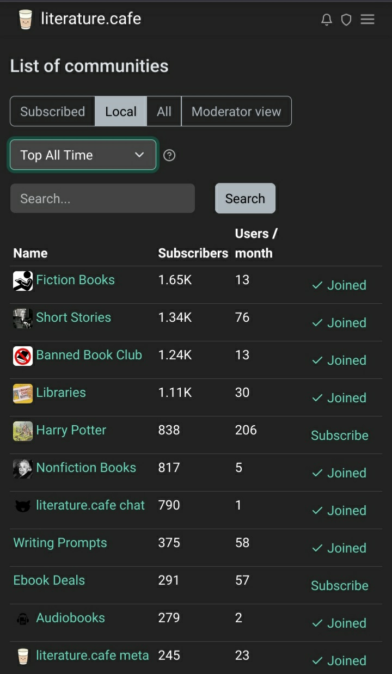Select the All communities tab
The height and width of the screenshot is (674, 392).
pos(164,112)
